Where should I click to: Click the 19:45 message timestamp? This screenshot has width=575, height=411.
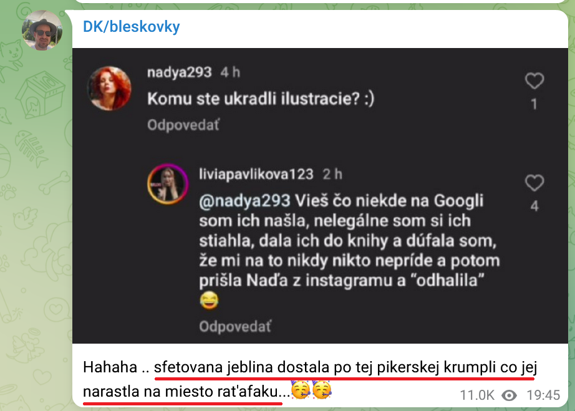point(543,395)
